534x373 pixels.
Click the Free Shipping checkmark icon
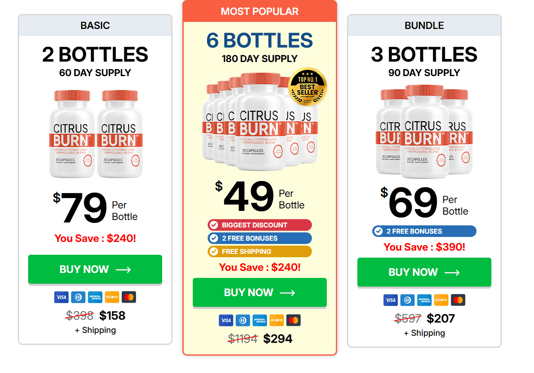coord(213,251)
